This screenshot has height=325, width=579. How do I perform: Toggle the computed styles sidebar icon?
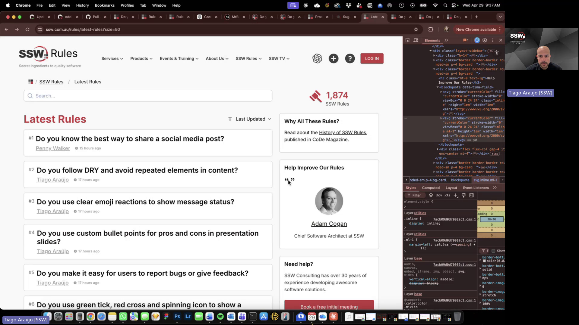472,195
